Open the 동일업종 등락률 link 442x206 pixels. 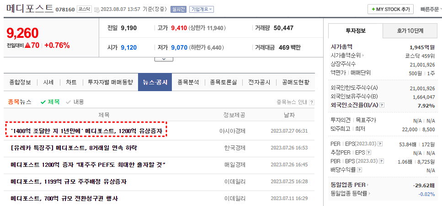coord(351,194)
